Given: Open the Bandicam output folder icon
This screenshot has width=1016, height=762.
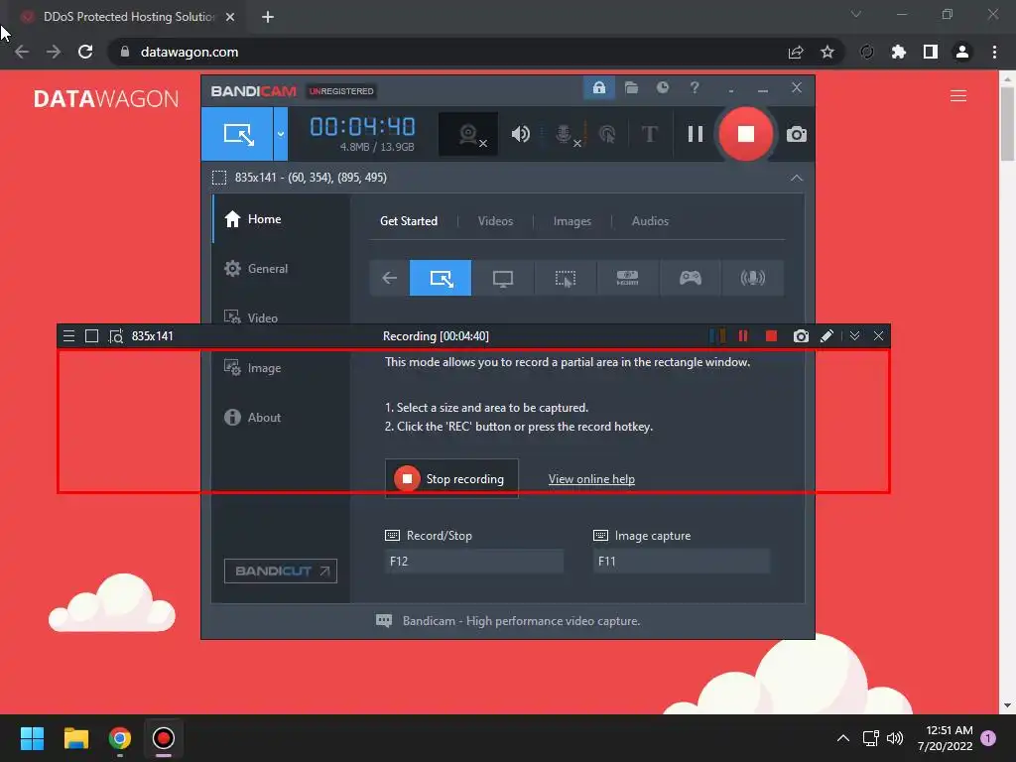Looking at the screenshot, I should [631, 88].
